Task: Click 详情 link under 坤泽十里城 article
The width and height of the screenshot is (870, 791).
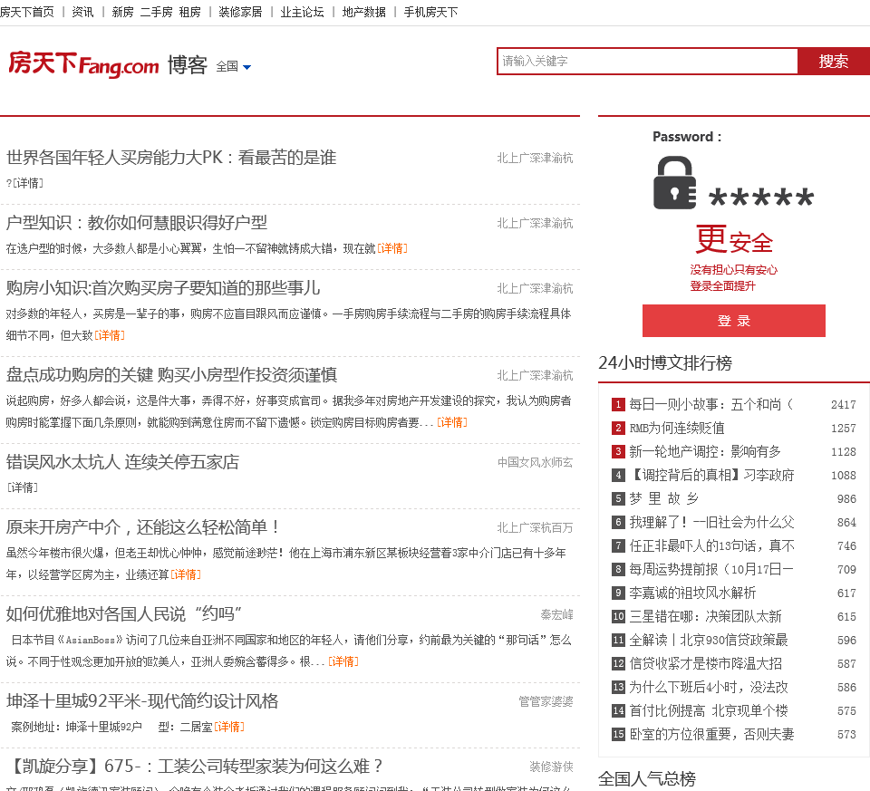Action: point(229,727)
